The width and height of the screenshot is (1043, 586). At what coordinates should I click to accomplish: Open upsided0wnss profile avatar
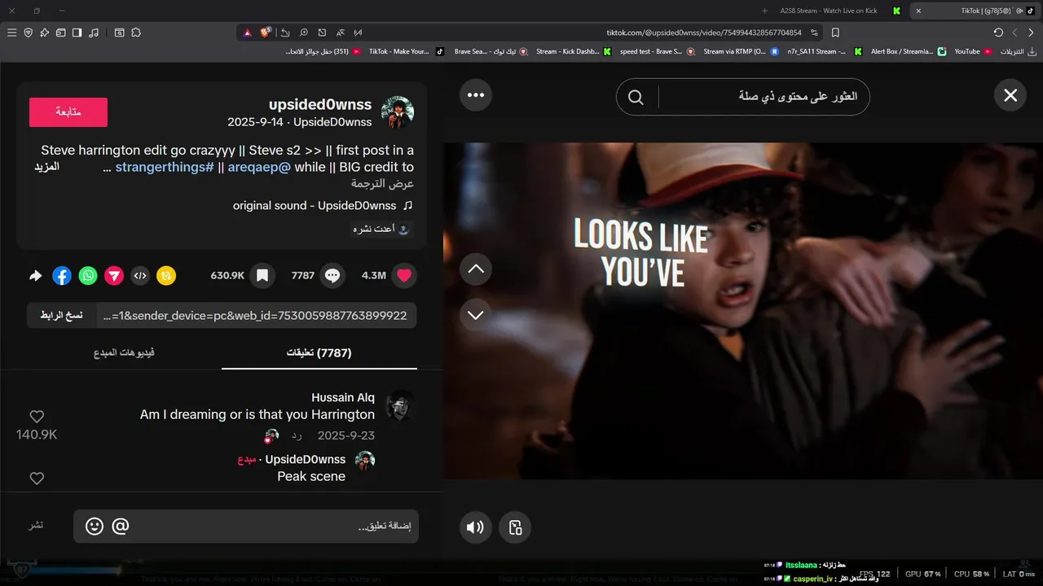(x=398, y=112)
